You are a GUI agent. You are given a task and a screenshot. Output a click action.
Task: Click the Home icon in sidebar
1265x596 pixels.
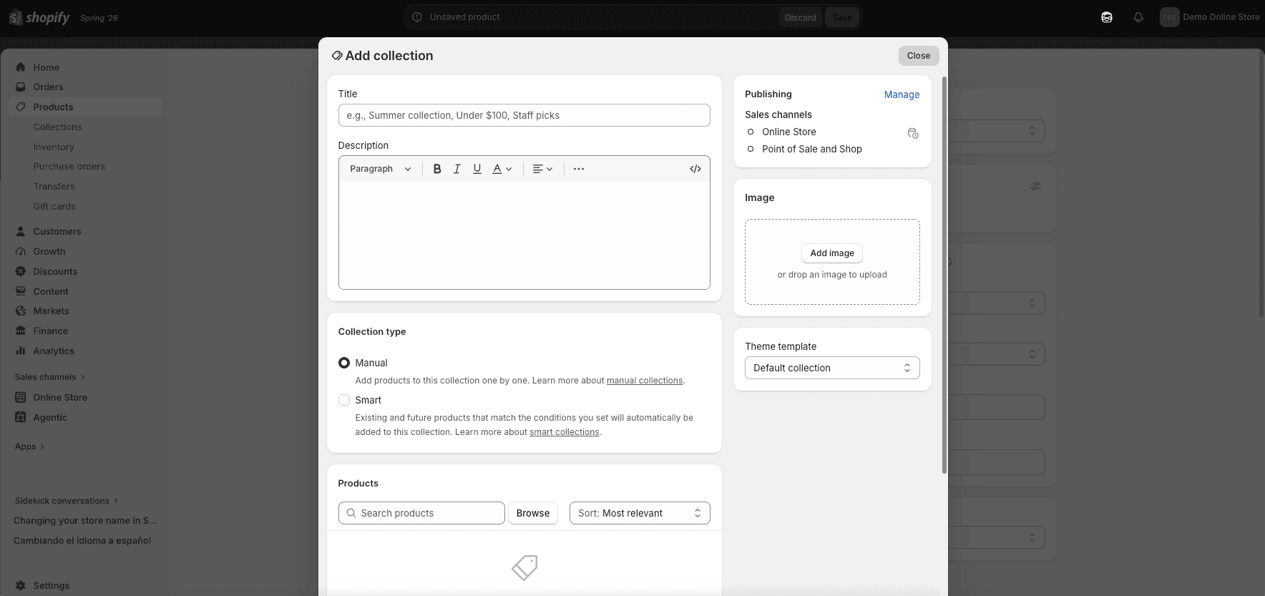click(21, 67)
